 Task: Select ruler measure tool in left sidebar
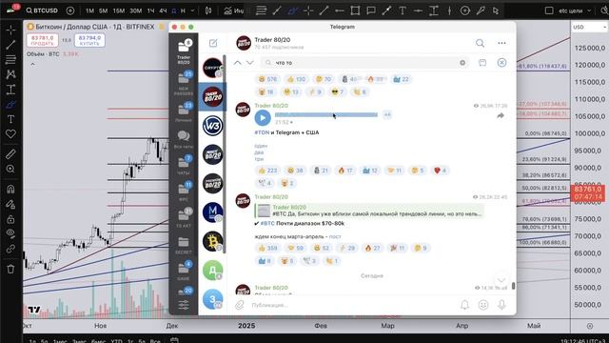(10, 154)
